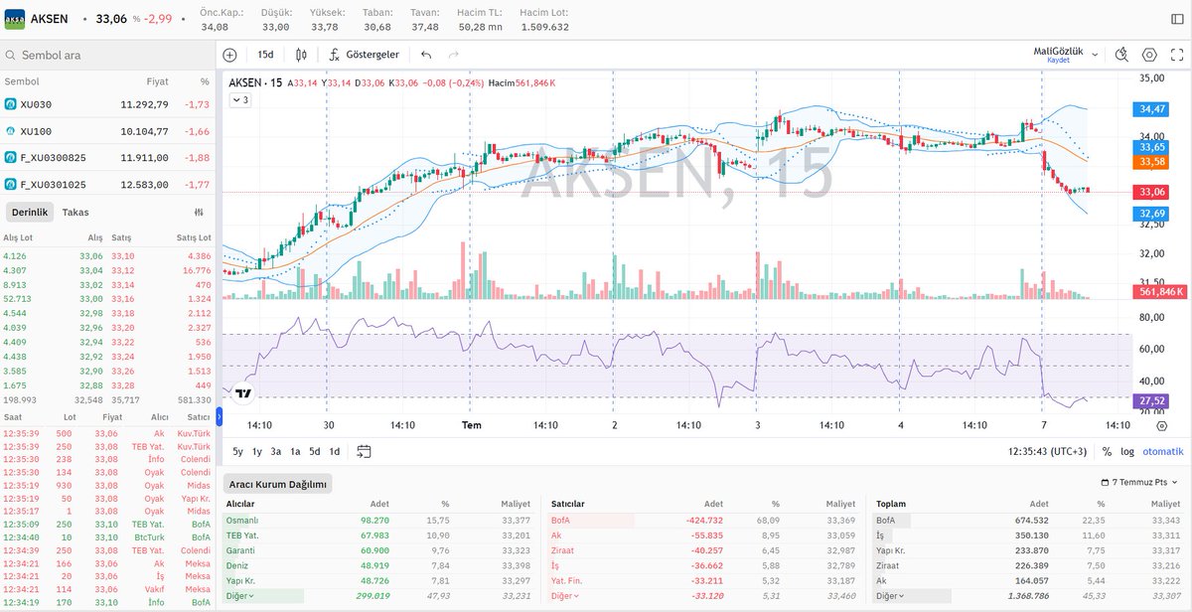Click the search magnifier icon
The height and width of the screenshot is (612, 1192).
[10, 56]
